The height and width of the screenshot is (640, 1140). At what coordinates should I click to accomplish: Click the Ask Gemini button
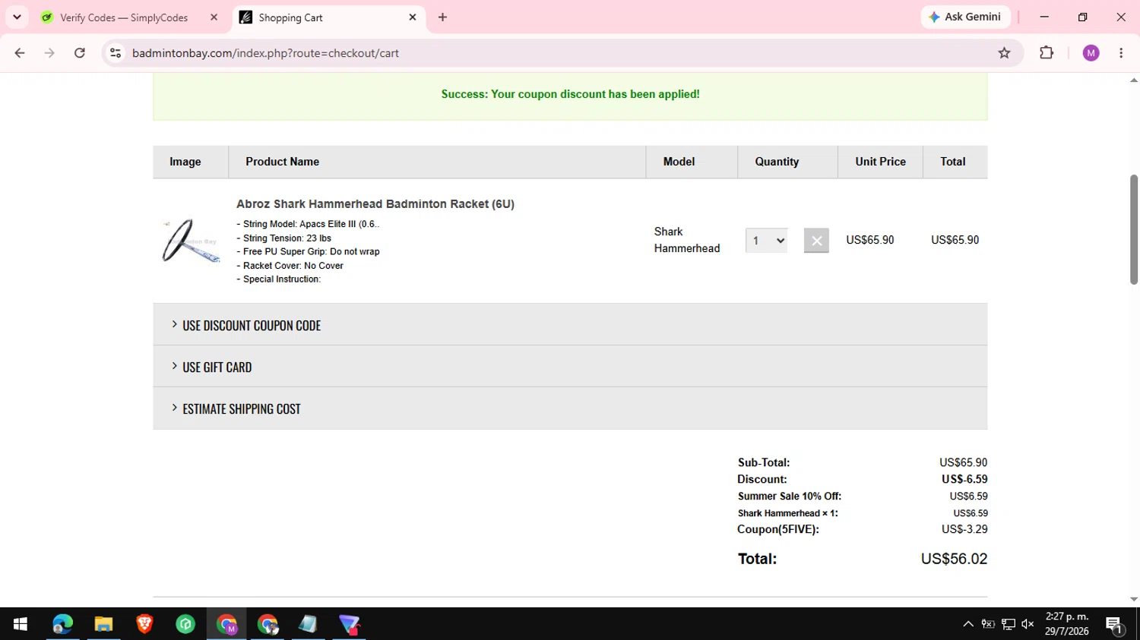(965, 17)
